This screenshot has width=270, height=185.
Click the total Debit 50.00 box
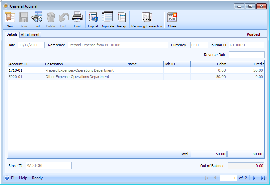pyautogui.click(x=209, y=154)
